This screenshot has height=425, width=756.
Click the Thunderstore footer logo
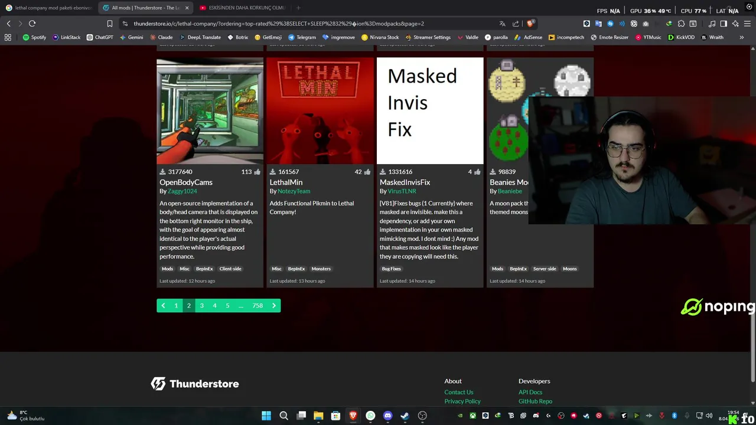point(195,384)
